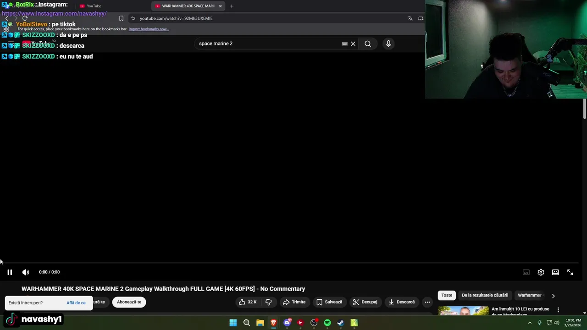Save the video with Salvează

[329, 302]
